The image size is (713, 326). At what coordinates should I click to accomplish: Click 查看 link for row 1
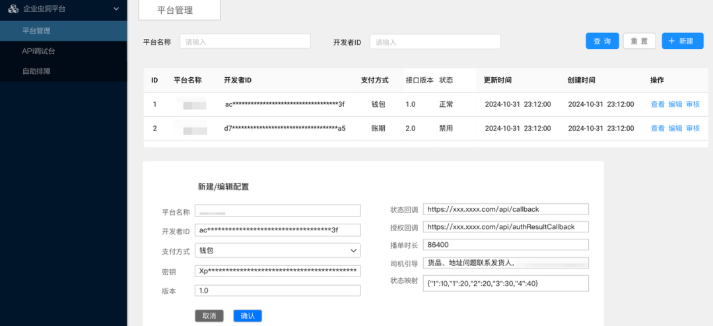click(x=658, y=104)
